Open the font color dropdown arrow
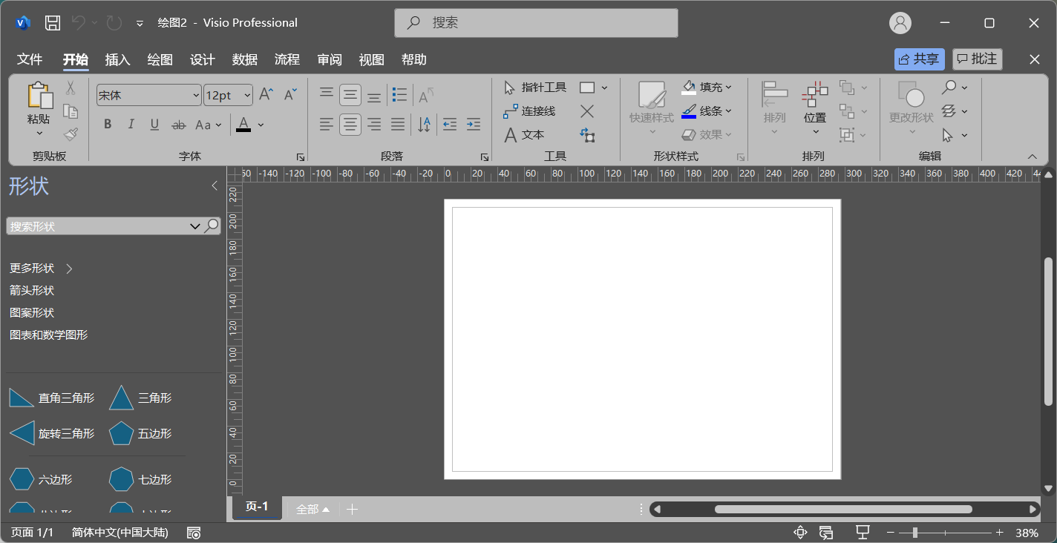This screenshot has height=543, width=1057. [261, 125]
